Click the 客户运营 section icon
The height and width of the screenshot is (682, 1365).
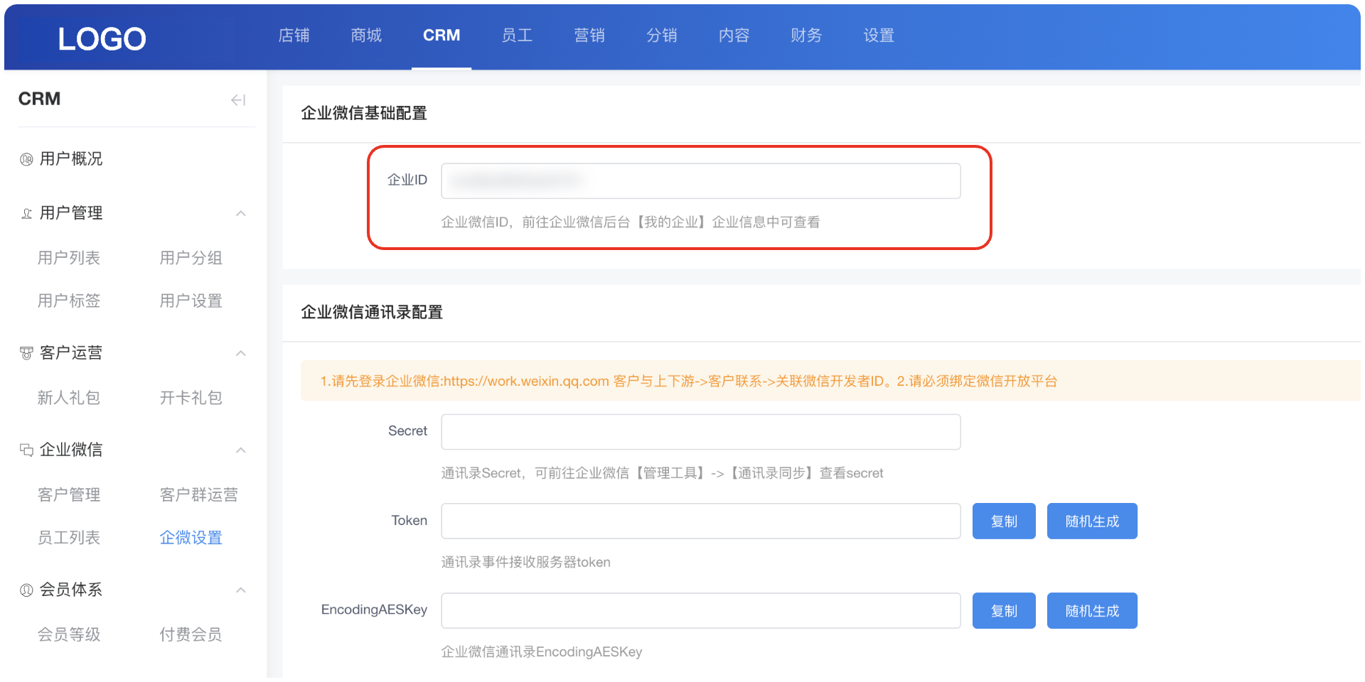26,353
